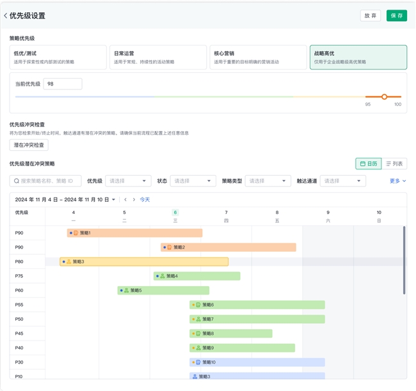This screenshot has width=416, height=391.
Task: Click the search icon in strategy search box
Action: 17,181
